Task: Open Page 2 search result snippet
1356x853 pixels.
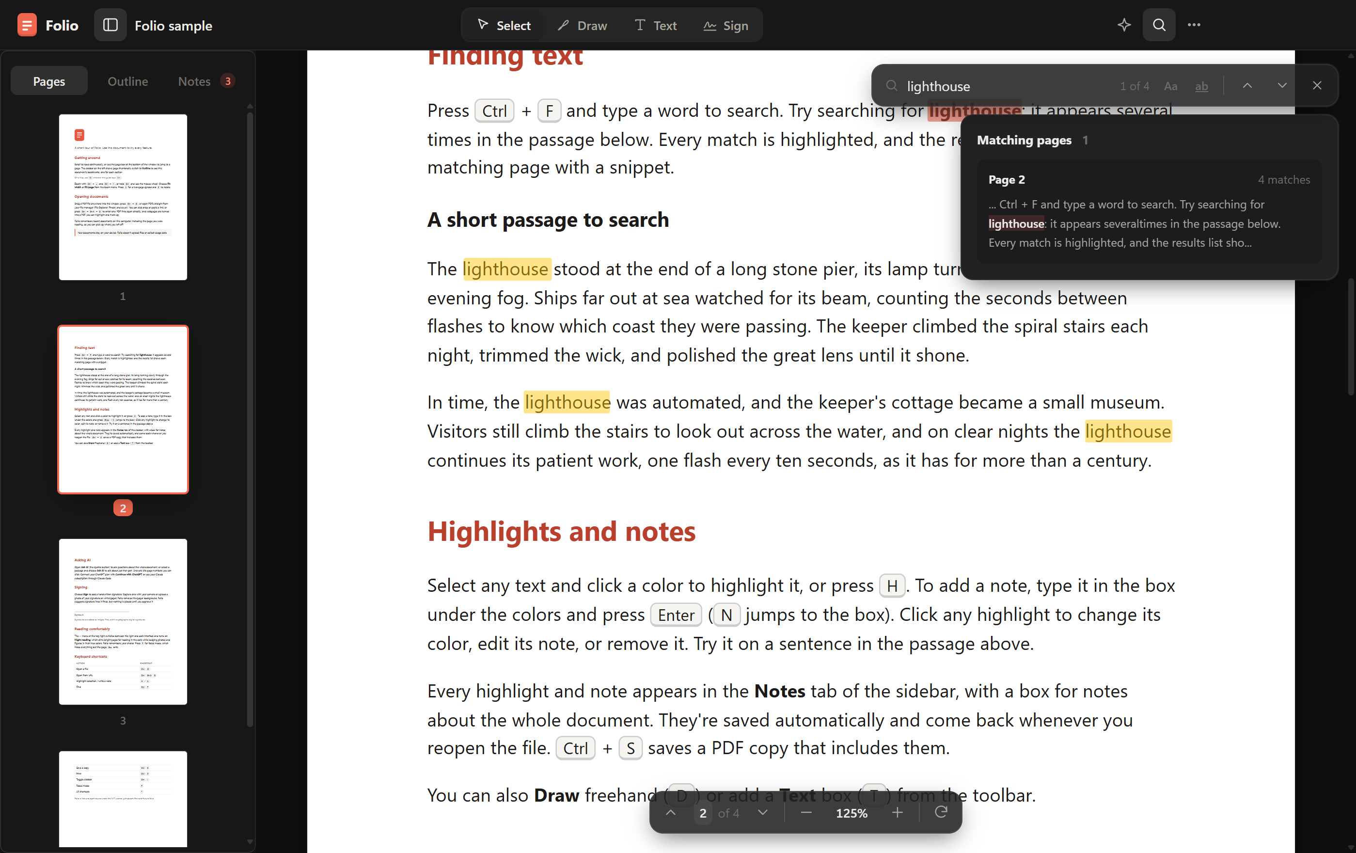Action: click(x=1150, y=212)
